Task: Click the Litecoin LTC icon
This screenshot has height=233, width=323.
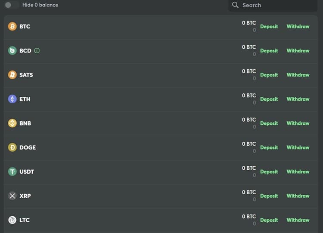Action: click(x=12, y=220)
